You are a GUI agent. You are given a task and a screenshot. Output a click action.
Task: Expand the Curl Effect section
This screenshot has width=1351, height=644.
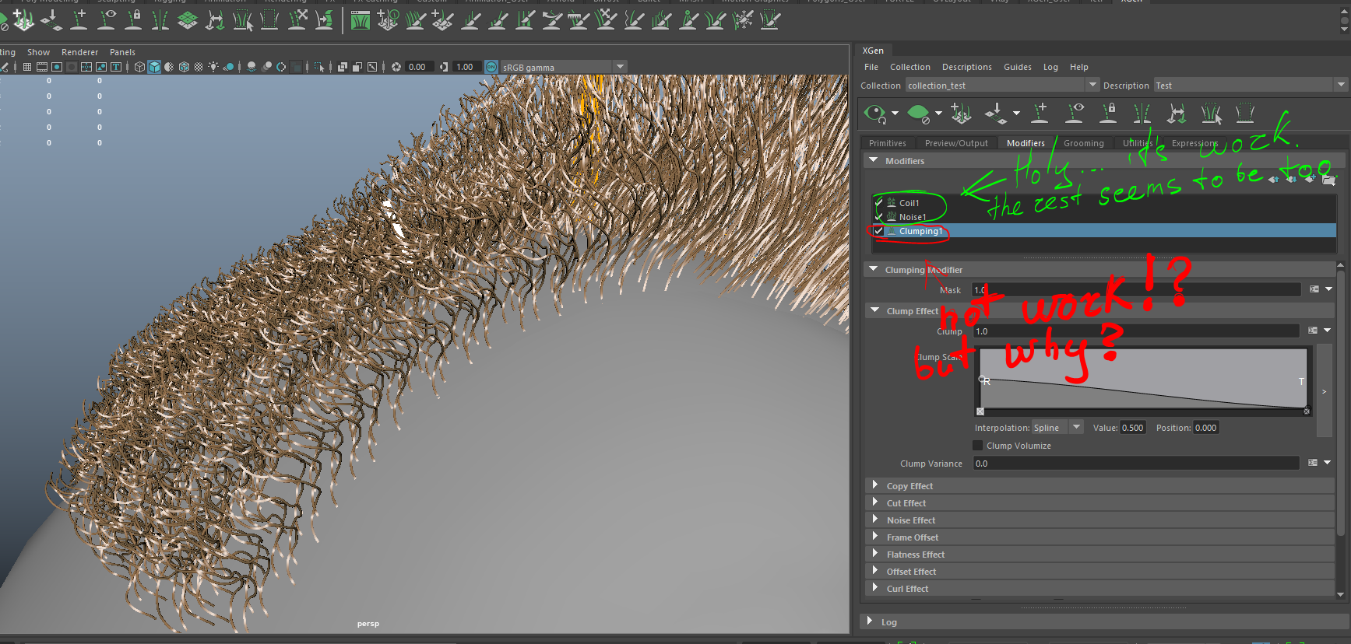[875, 588]
